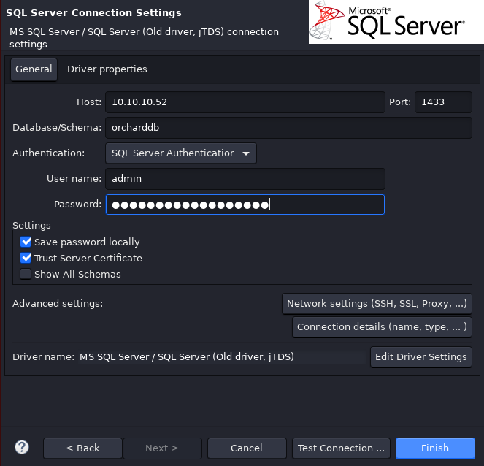Click Edit Driver Settings
The width and height of the screenshot is (484, 466).
(420, 357)
